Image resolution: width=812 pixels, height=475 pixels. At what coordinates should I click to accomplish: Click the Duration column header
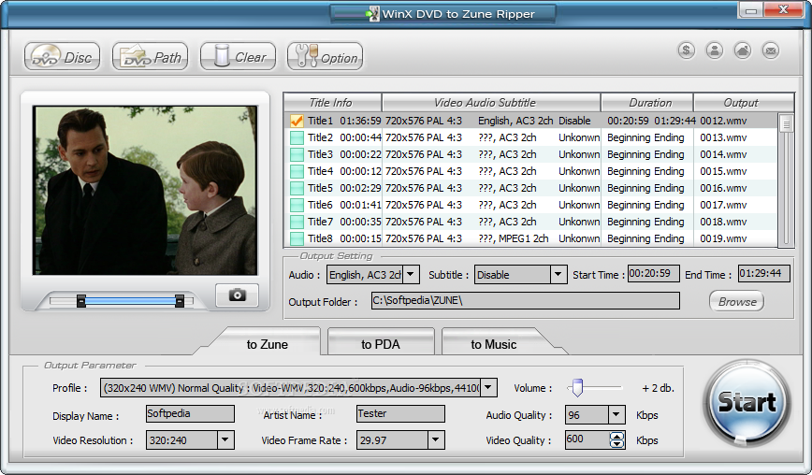tap(647, 103)
